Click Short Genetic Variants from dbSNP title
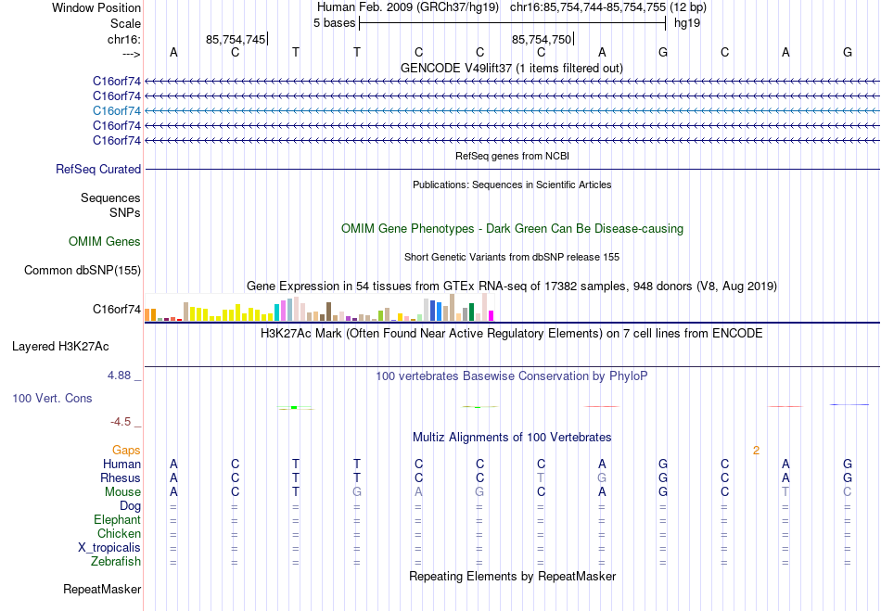Screen dimensions: 881x611 click(x=512, y=257)
